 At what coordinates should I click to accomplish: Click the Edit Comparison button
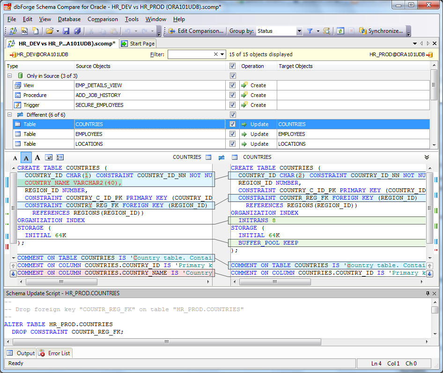pyautogui.click(x=196, y=31)
